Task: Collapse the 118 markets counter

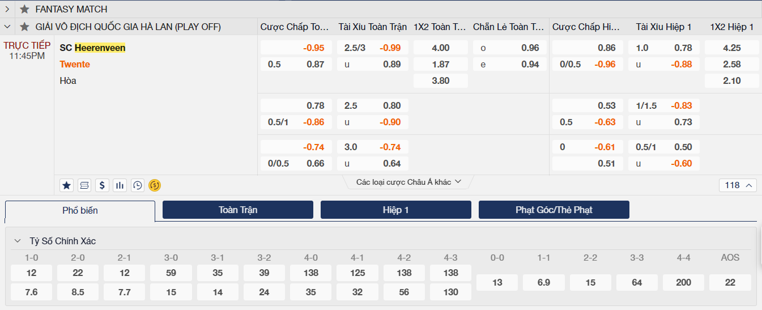Action: click(738, 185)
